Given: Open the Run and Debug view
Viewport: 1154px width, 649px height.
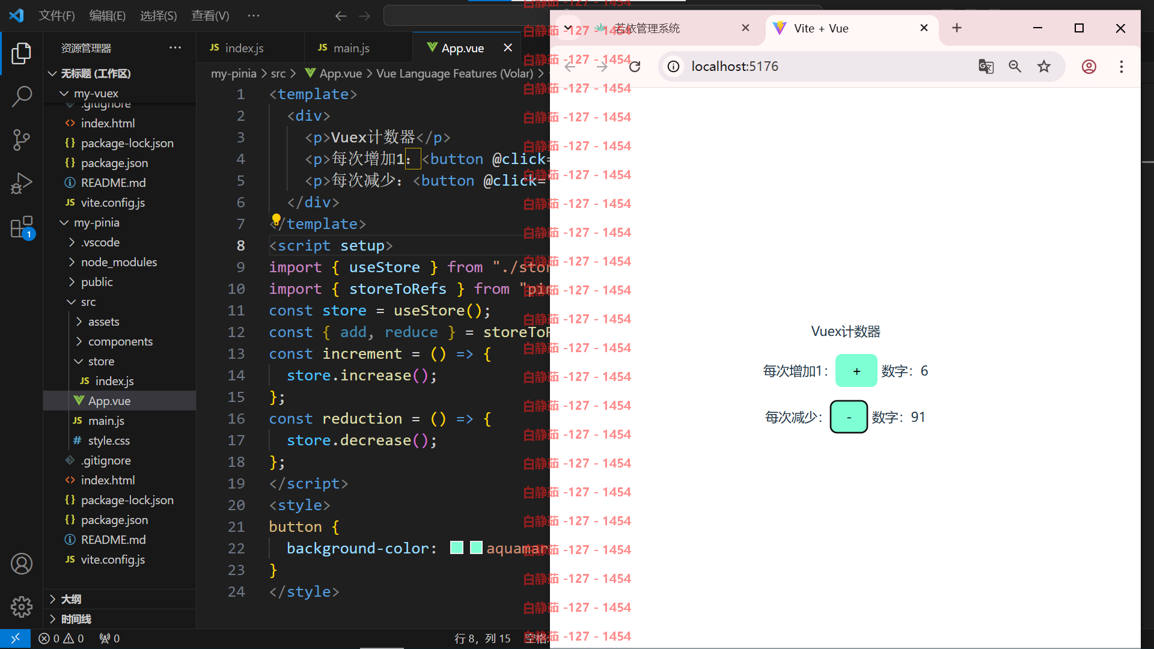Looking at the screenshot, I should (x=22, y=183).
